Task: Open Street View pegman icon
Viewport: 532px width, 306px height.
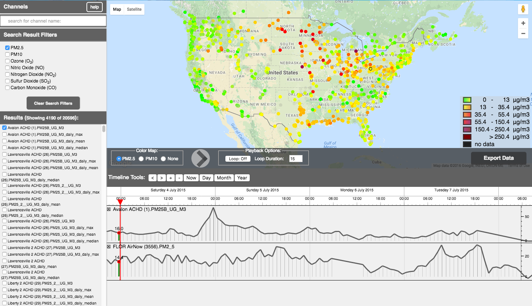Action: tap(523, 10)
